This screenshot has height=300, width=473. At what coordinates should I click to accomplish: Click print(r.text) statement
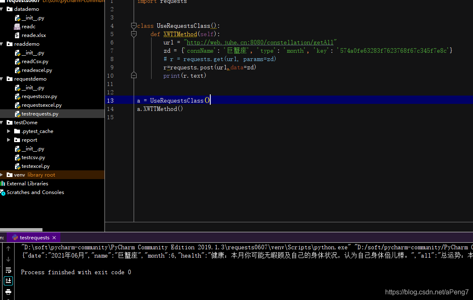(x=184, y=76)
